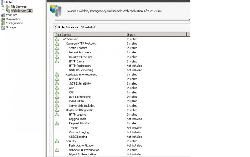
Task: Click installed icon beside ISAPI Extensions
Action: 57,97
